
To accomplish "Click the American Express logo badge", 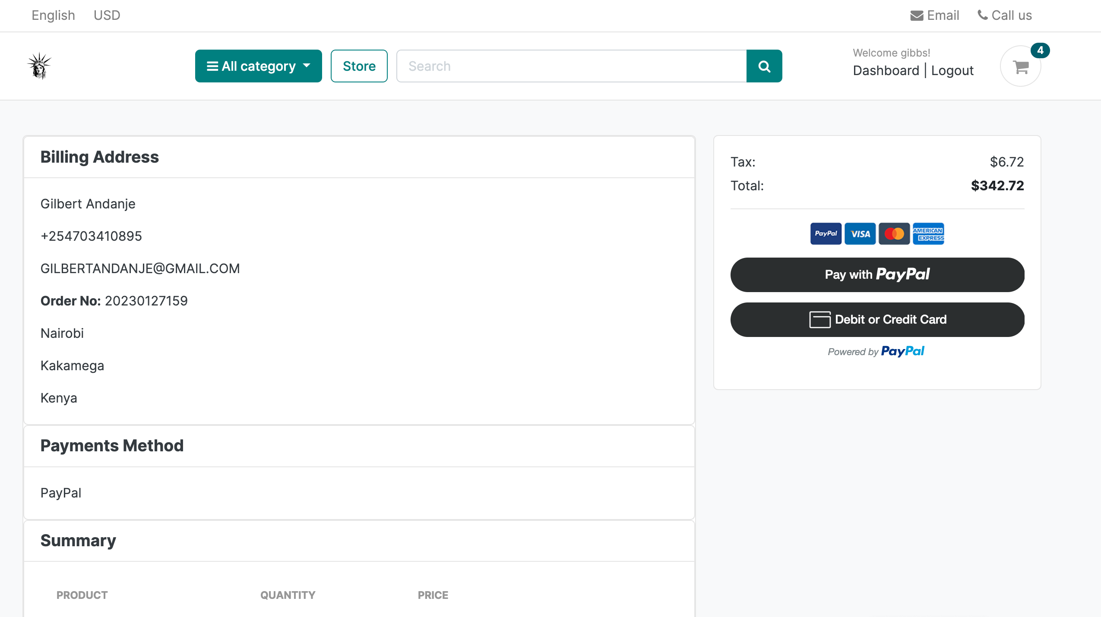I will [x=928, y=233].
